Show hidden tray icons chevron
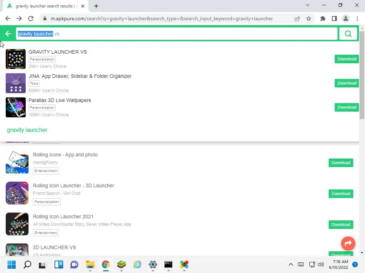This screenshot has width=365, height=273. pos(291,264)
